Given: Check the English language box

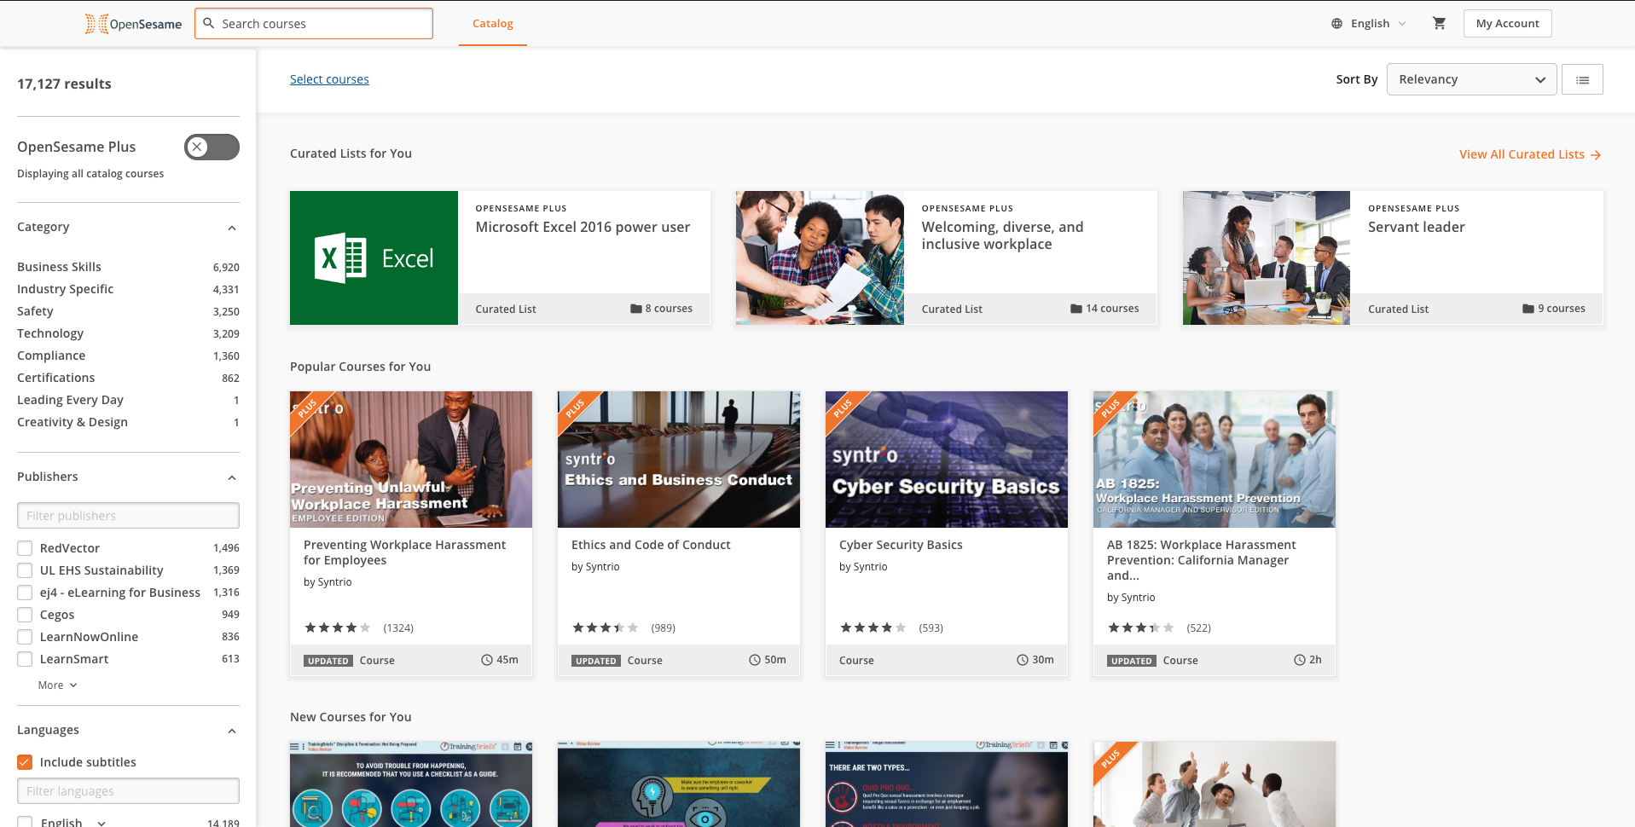Looking at the screenshot, I should pyautogui.click(x=25, y=822).
